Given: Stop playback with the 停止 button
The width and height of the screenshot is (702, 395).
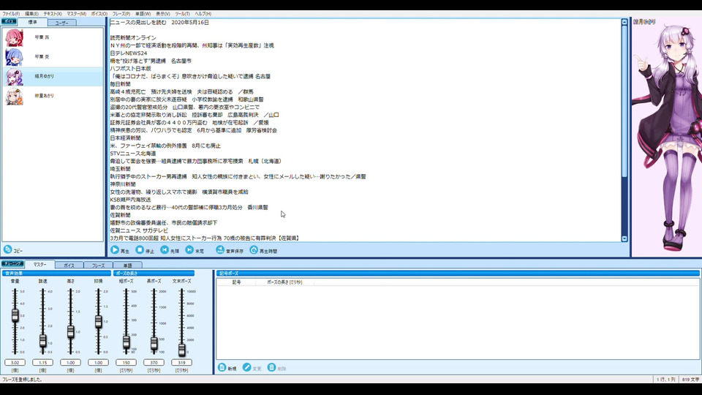Looking at the screenshot, I should pyautogui.click(x=145, y=250).
